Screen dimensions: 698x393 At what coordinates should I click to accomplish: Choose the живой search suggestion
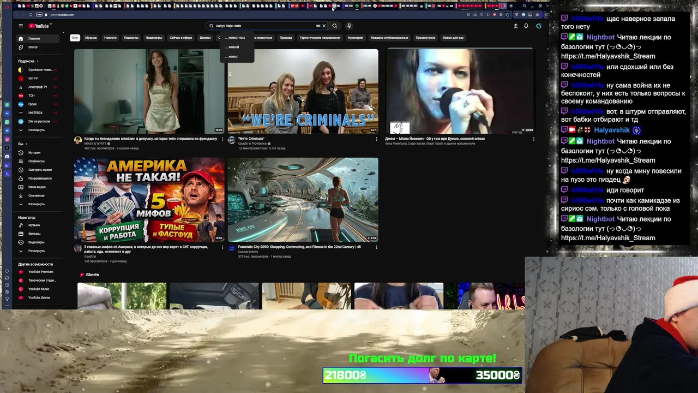[237, 47]
